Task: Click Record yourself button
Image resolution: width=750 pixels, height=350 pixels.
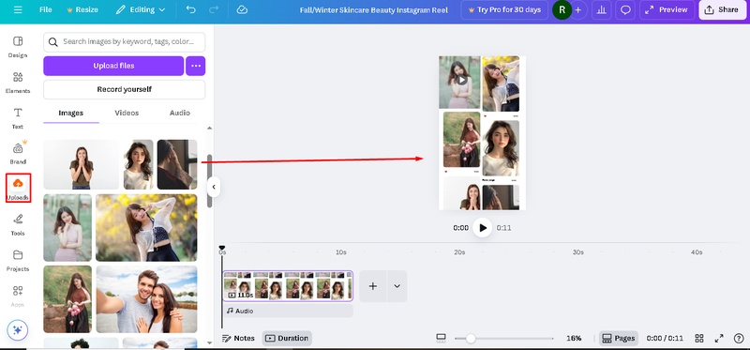Action: [125, 89]
